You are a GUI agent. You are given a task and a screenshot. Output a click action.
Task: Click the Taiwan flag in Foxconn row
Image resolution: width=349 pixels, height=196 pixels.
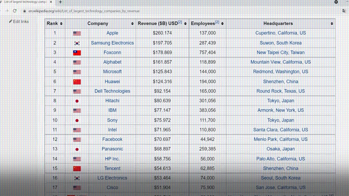[77, 53]
